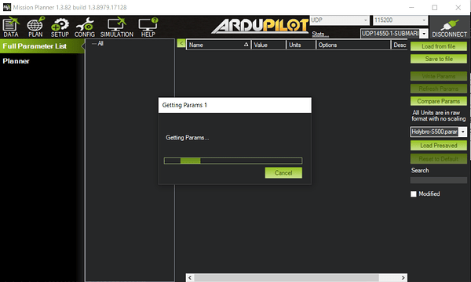
Task: Click the Stats link
Action: pyautogui.click(x=320, y=34)
